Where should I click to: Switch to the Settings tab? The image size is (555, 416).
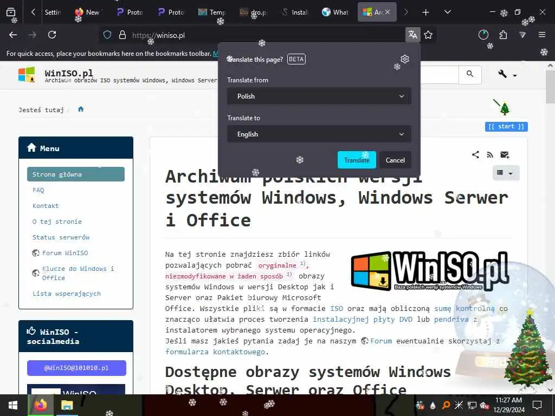click(x=53, y=12)
